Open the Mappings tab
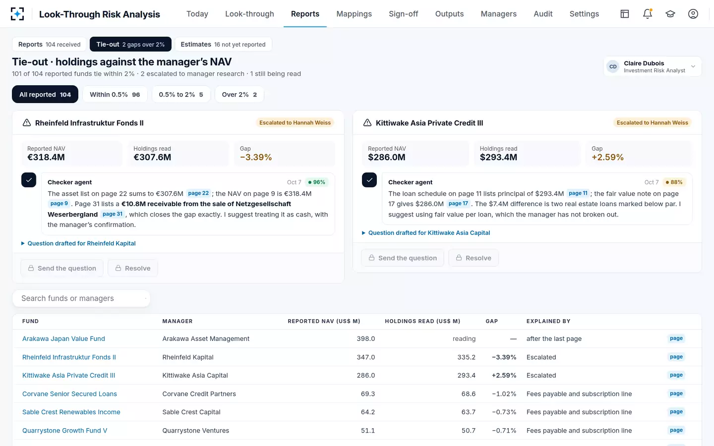 tap(354, 14)
